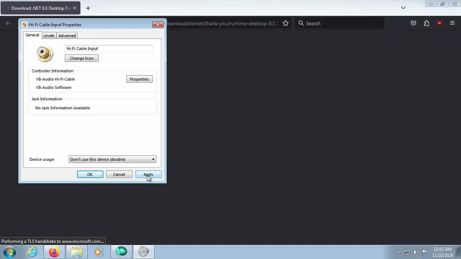Apply the device usage change

(148, 174)
